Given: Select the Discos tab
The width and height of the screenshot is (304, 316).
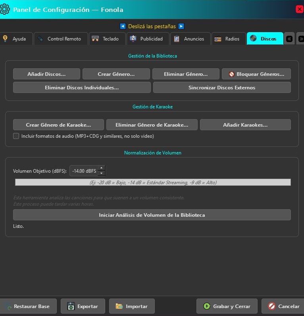Looking at the screenshot, I should [265, 39].
